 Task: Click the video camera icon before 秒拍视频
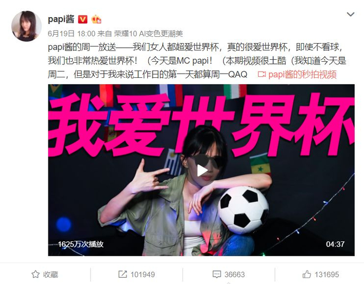click(262, 74)
